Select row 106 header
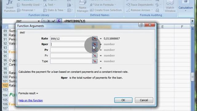This screenshot has width=197, height=111. pyautogui.click(x=5, y=104)
